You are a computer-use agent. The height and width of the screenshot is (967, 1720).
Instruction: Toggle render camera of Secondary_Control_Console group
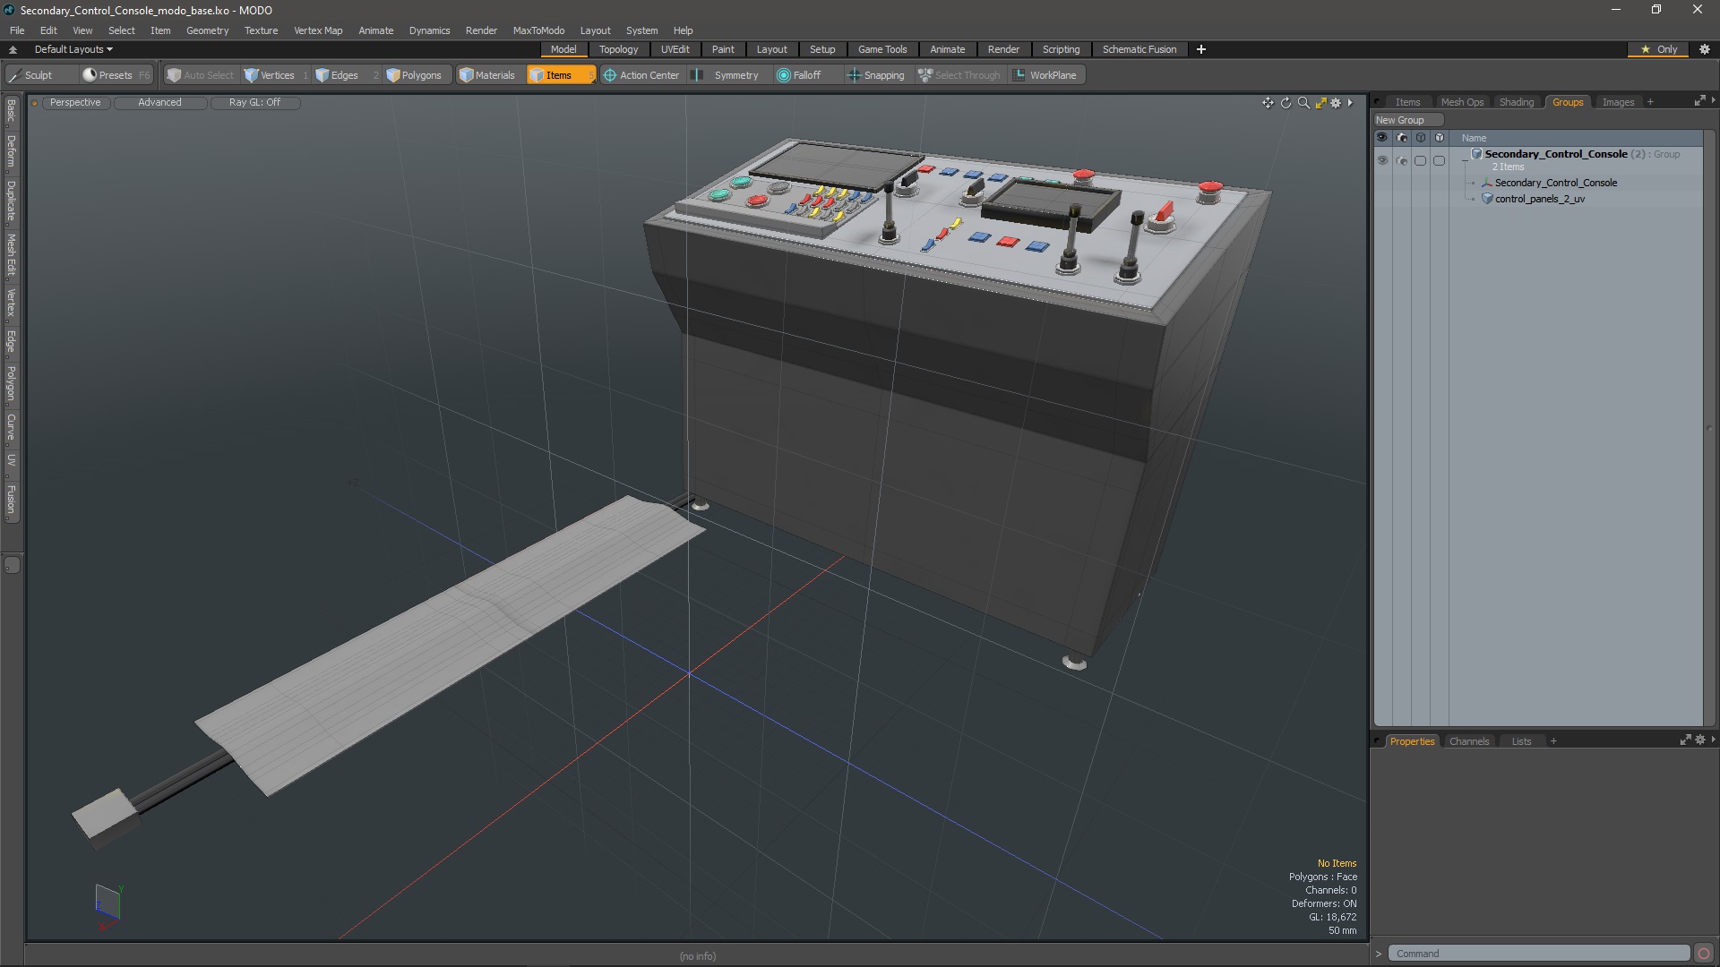[1402, 160]
